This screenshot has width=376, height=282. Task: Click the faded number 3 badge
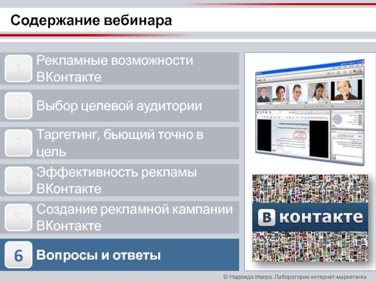click(x=18, y=143)
